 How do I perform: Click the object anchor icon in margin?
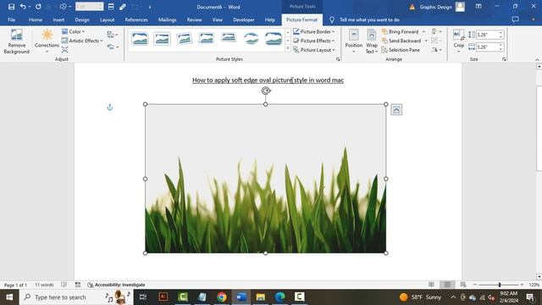coord(110,108)
